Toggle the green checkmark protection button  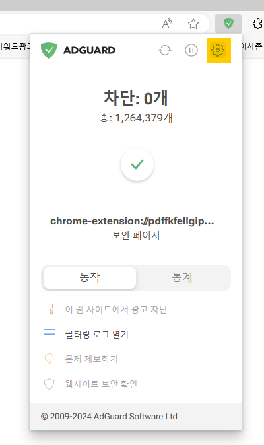[x=137, y=164]
